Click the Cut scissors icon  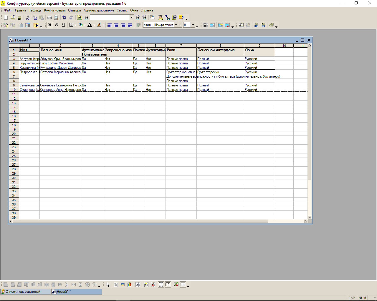[28, 18]
